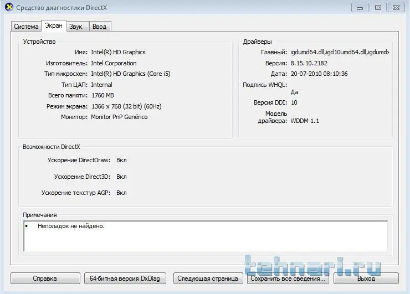
Task: Click the Выход button
Action: tap(366, 278)
